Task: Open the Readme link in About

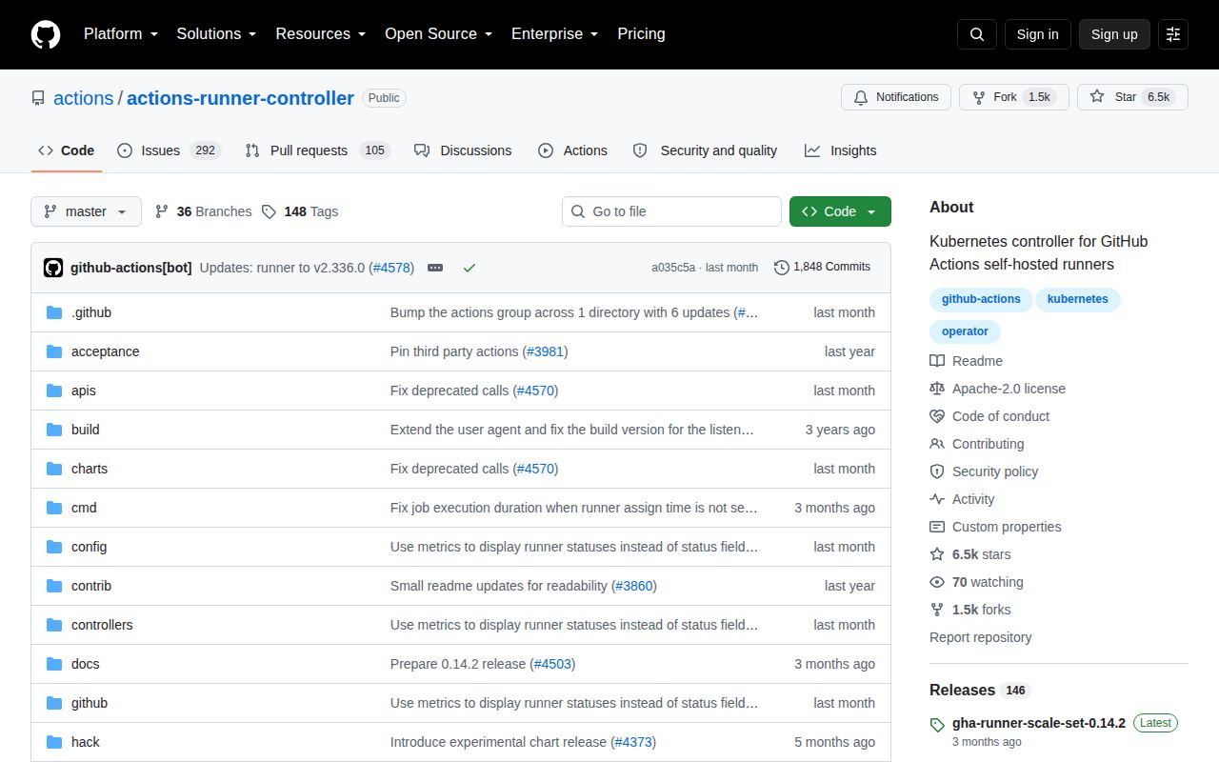Action: [x=967, y=361]
